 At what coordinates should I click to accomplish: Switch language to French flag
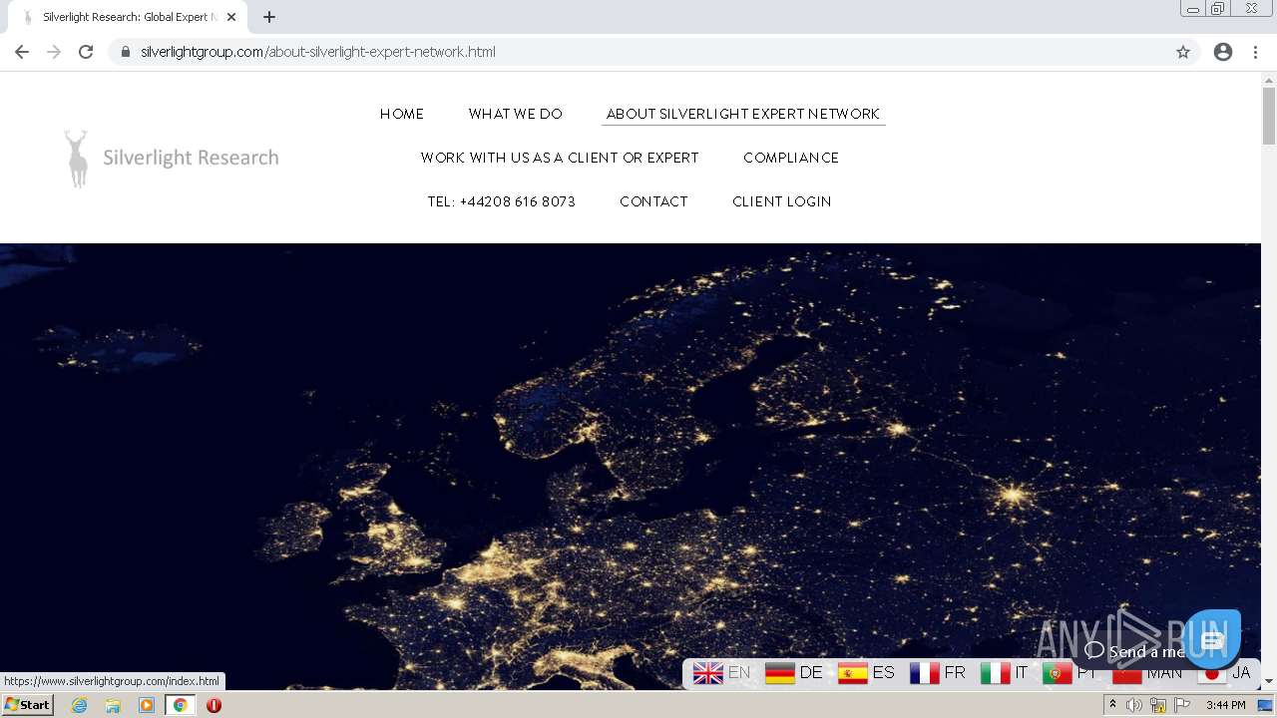coord(924,673)
